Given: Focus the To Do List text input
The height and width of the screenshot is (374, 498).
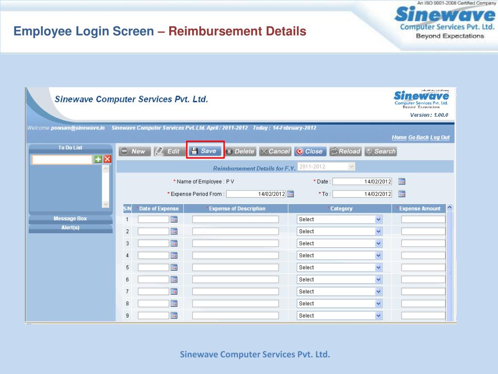Looking at the screenshot, I should (62, 160).
